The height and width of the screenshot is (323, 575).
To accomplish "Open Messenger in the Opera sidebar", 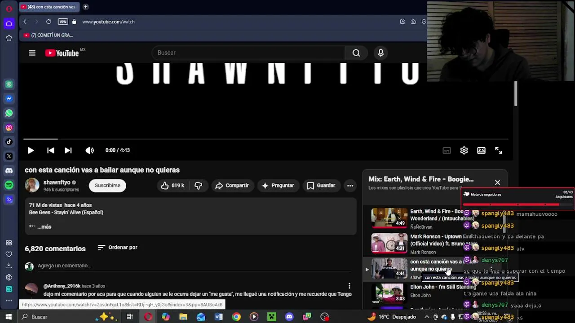I will point(9,99).
